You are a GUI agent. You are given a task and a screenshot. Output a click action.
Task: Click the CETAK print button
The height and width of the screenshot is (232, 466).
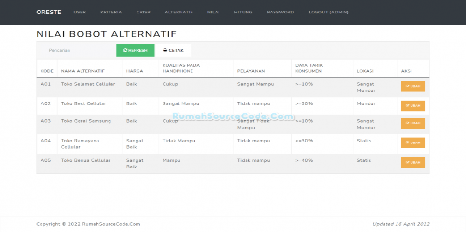(x=173, y=50)
